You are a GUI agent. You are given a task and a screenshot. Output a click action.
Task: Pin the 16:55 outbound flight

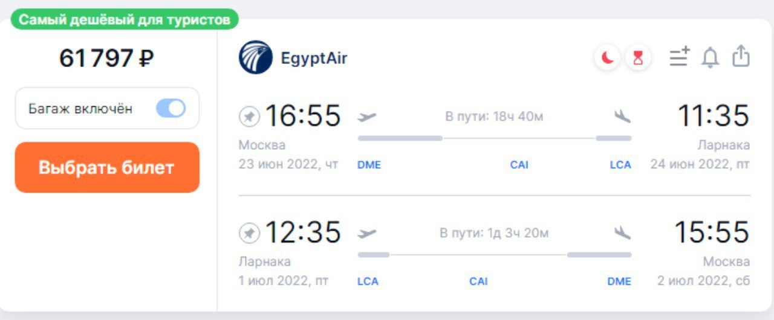(x=249, y=117)
